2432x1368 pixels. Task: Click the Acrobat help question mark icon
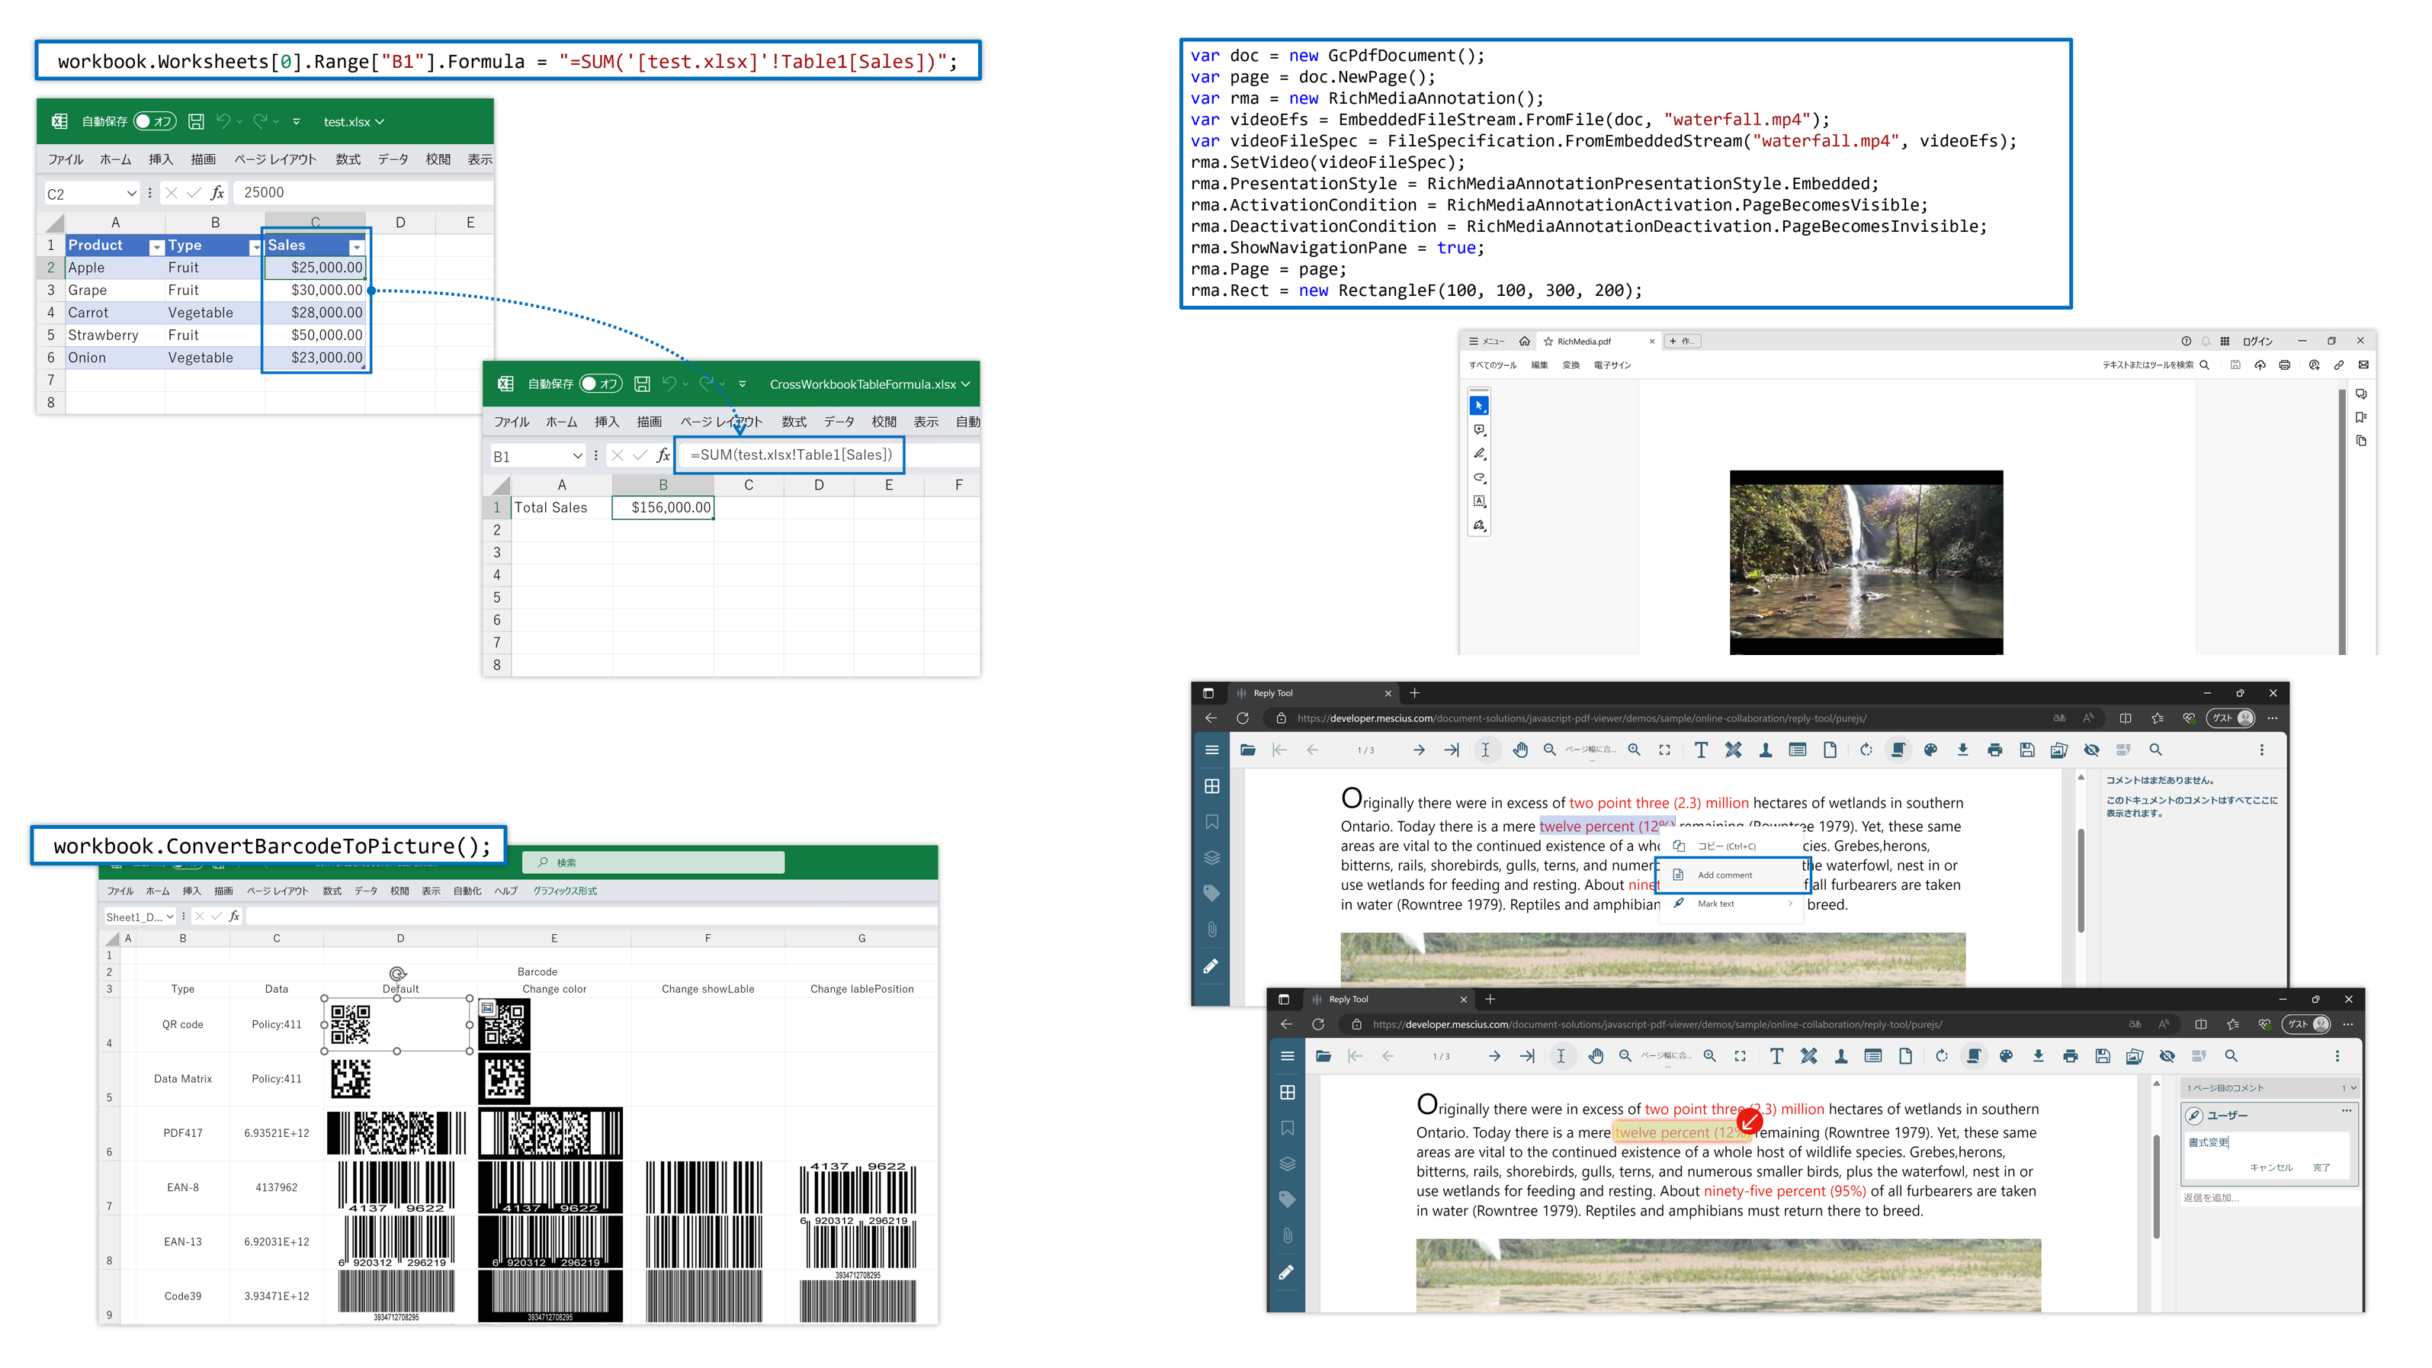pos(2186,341)
